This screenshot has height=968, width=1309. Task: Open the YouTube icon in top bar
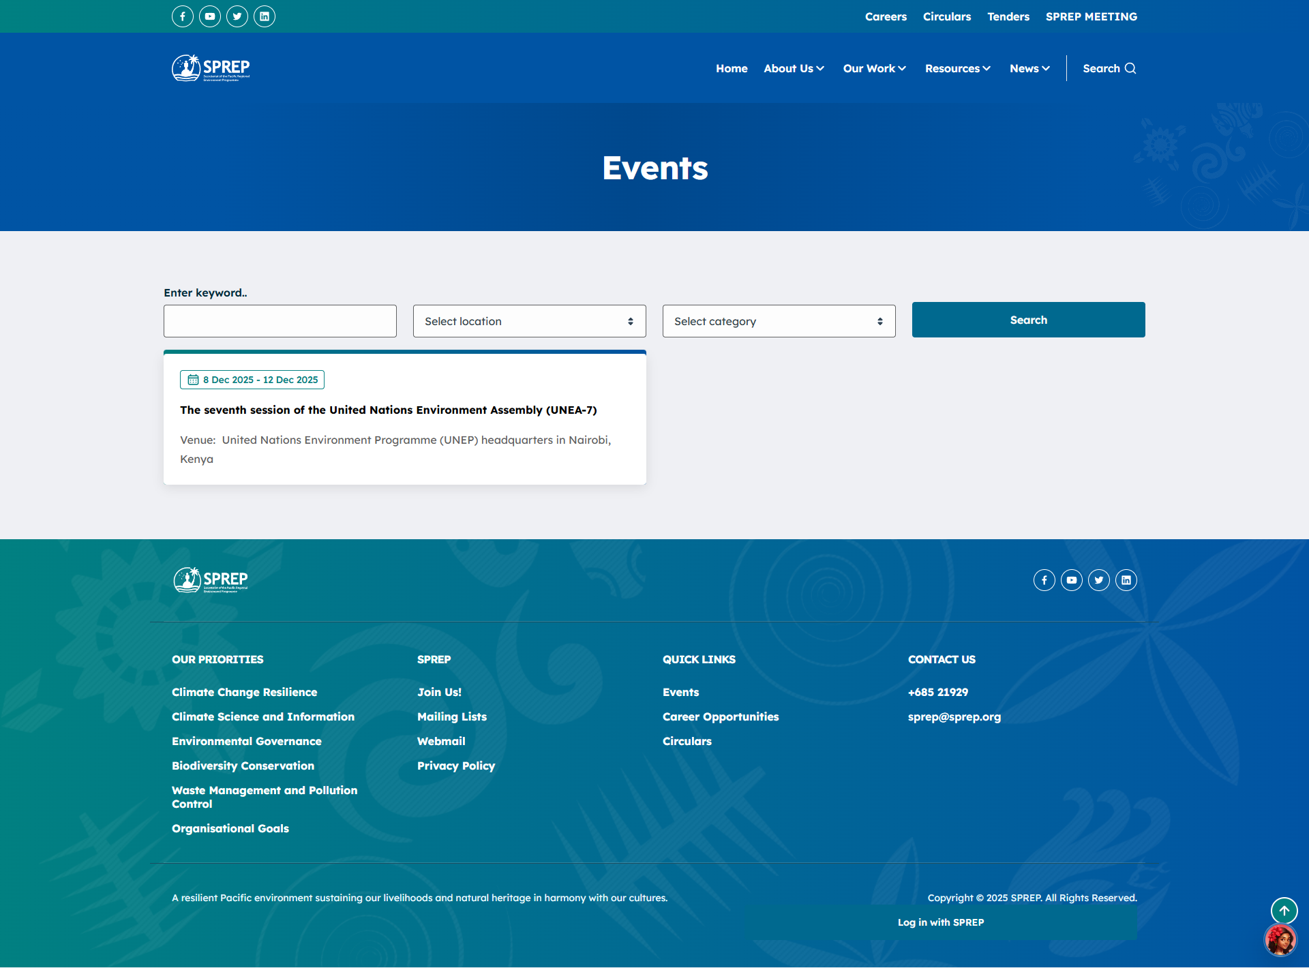click(209, 16)
